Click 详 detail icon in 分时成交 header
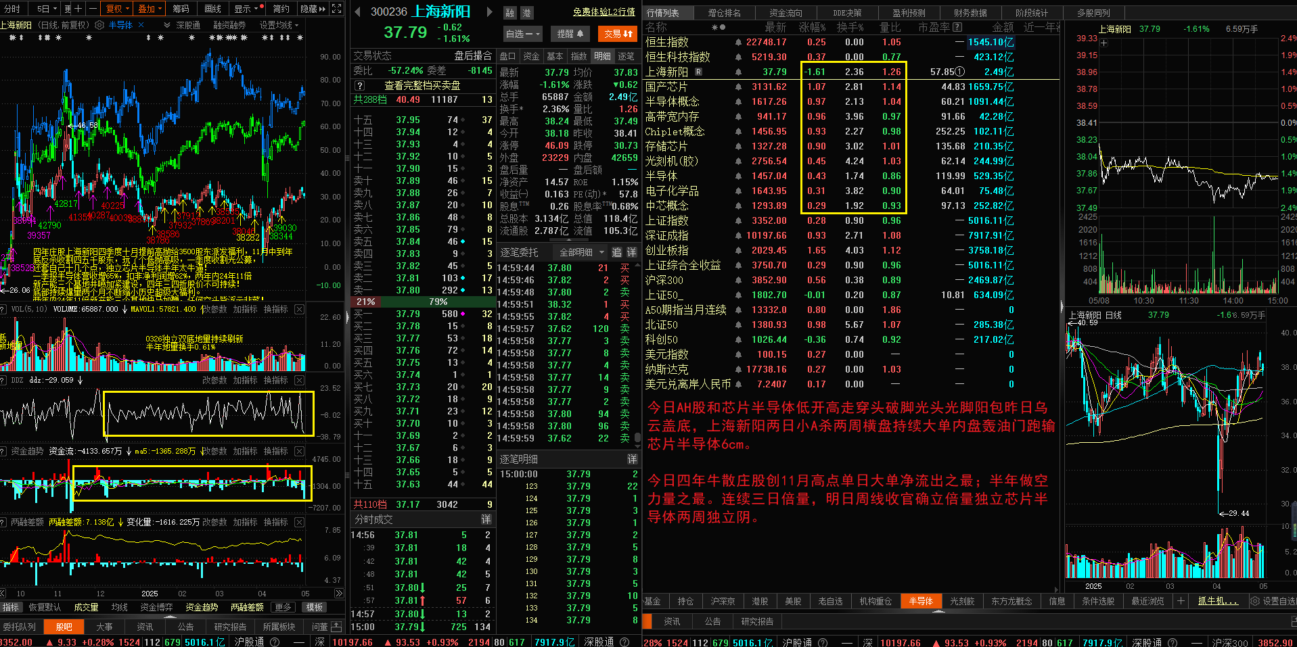The height and width of the screenshot is (647, 1297). 486,519
